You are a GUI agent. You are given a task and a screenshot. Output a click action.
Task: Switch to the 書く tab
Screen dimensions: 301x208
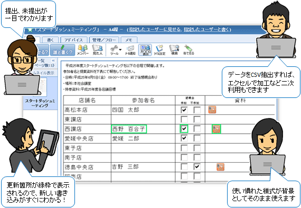[50, 40]
